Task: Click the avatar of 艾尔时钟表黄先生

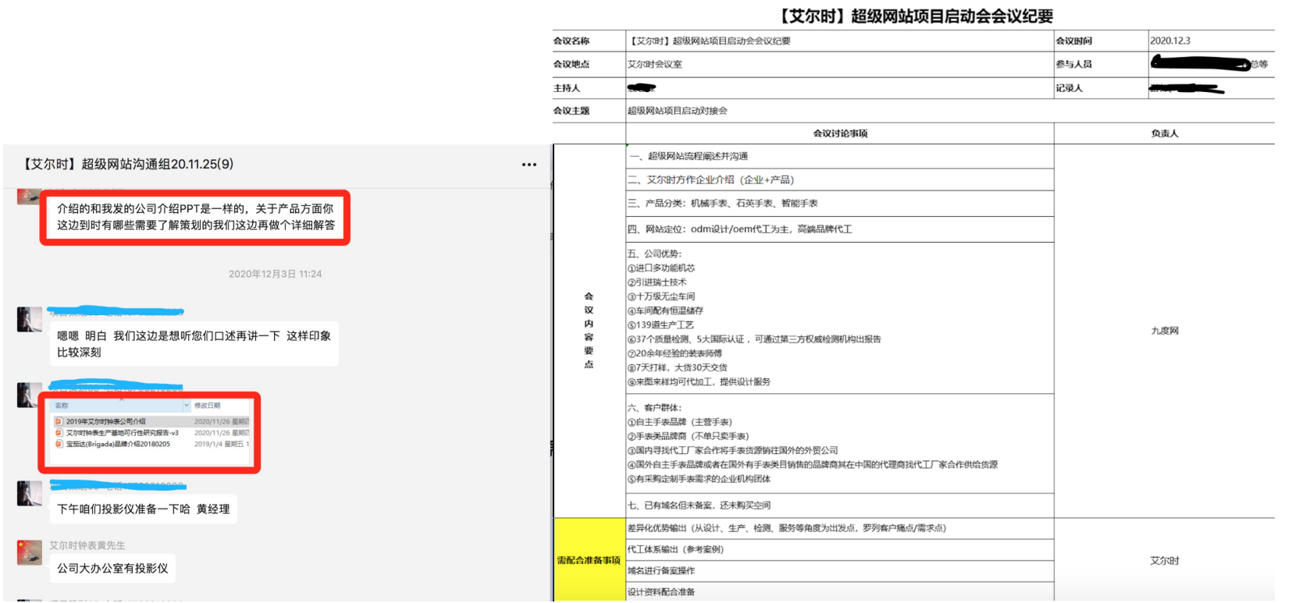Action: coord(30,552)
